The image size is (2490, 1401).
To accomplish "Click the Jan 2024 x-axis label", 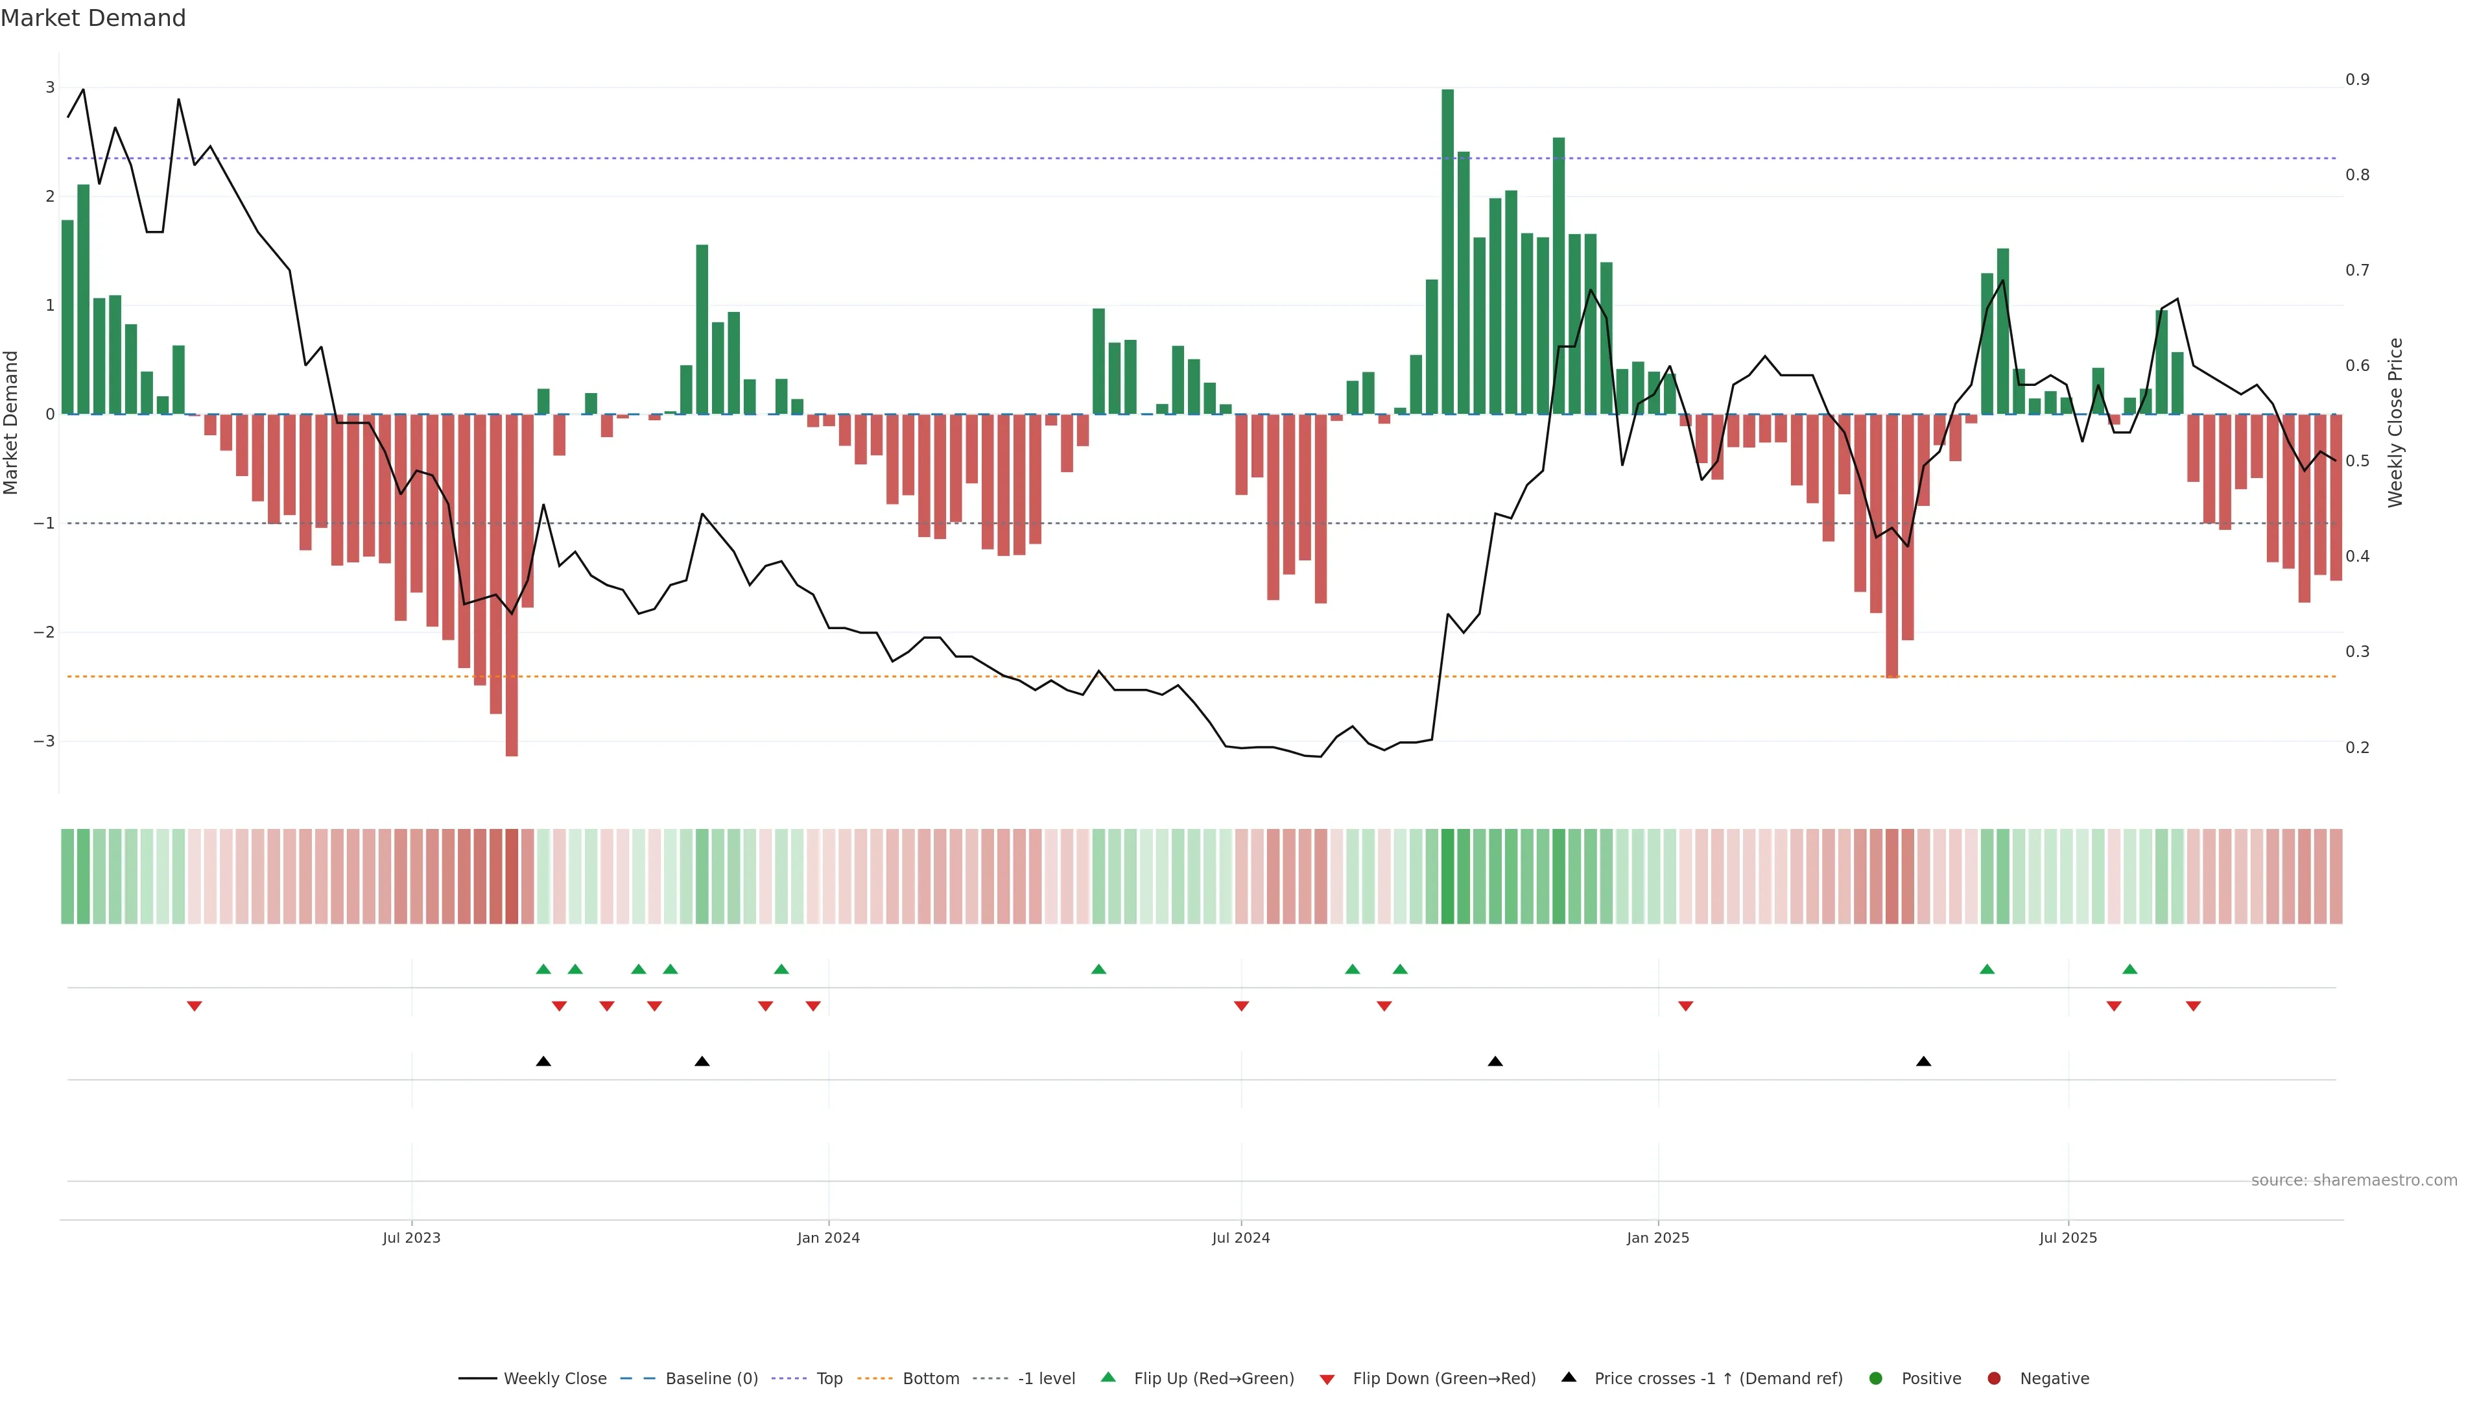I will tap(829, 1238).
